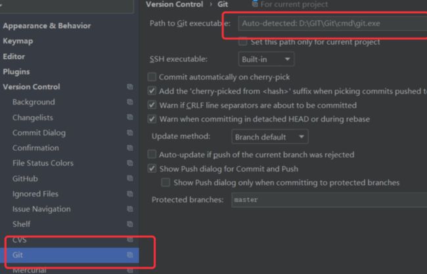This screenshot has height=274, width=427.
Task: Click project-level icon beside Version Control
Action: 130,87
